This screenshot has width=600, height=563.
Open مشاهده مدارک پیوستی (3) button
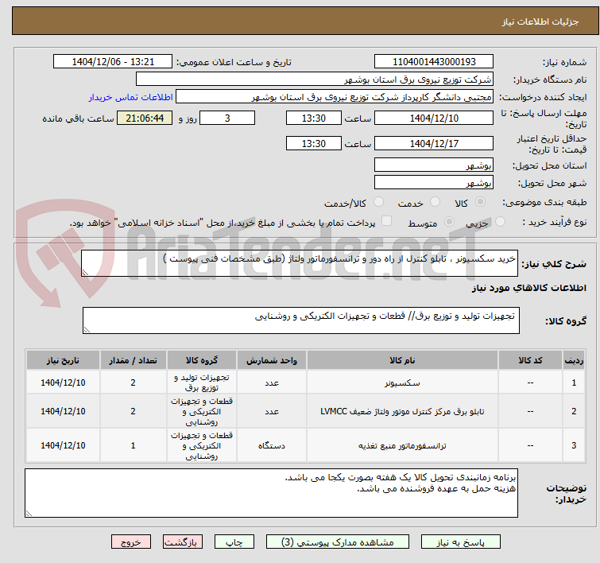338,542
